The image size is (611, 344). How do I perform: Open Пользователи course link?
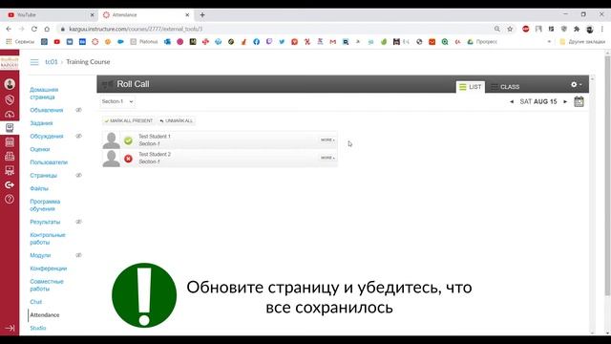coord(49,162)
